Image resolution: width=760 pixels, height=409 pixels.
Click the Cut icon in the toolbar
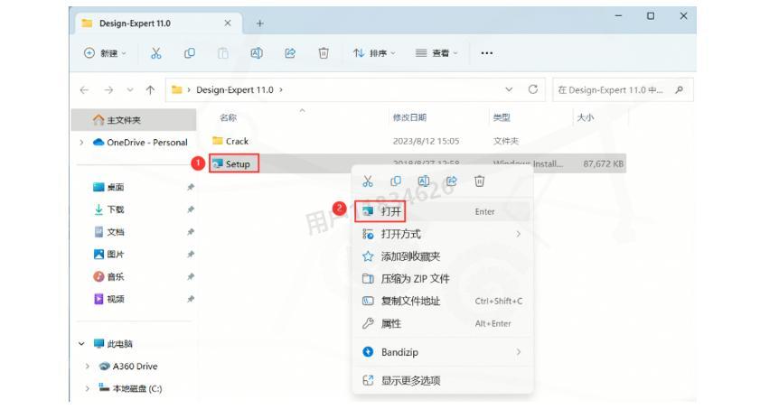[x=155, y=53]
